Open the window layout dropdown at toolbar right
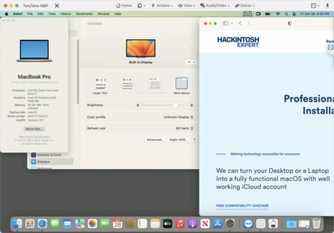 pos(315,6)
